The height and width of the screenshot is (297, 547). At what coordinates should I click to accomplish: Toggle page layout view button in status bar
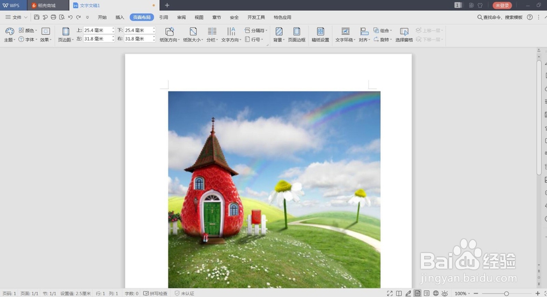[x=417, y=294]
